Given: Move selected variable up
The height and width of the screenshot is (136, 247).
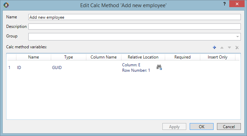Looking at the screenshot, I should [222, 48].
